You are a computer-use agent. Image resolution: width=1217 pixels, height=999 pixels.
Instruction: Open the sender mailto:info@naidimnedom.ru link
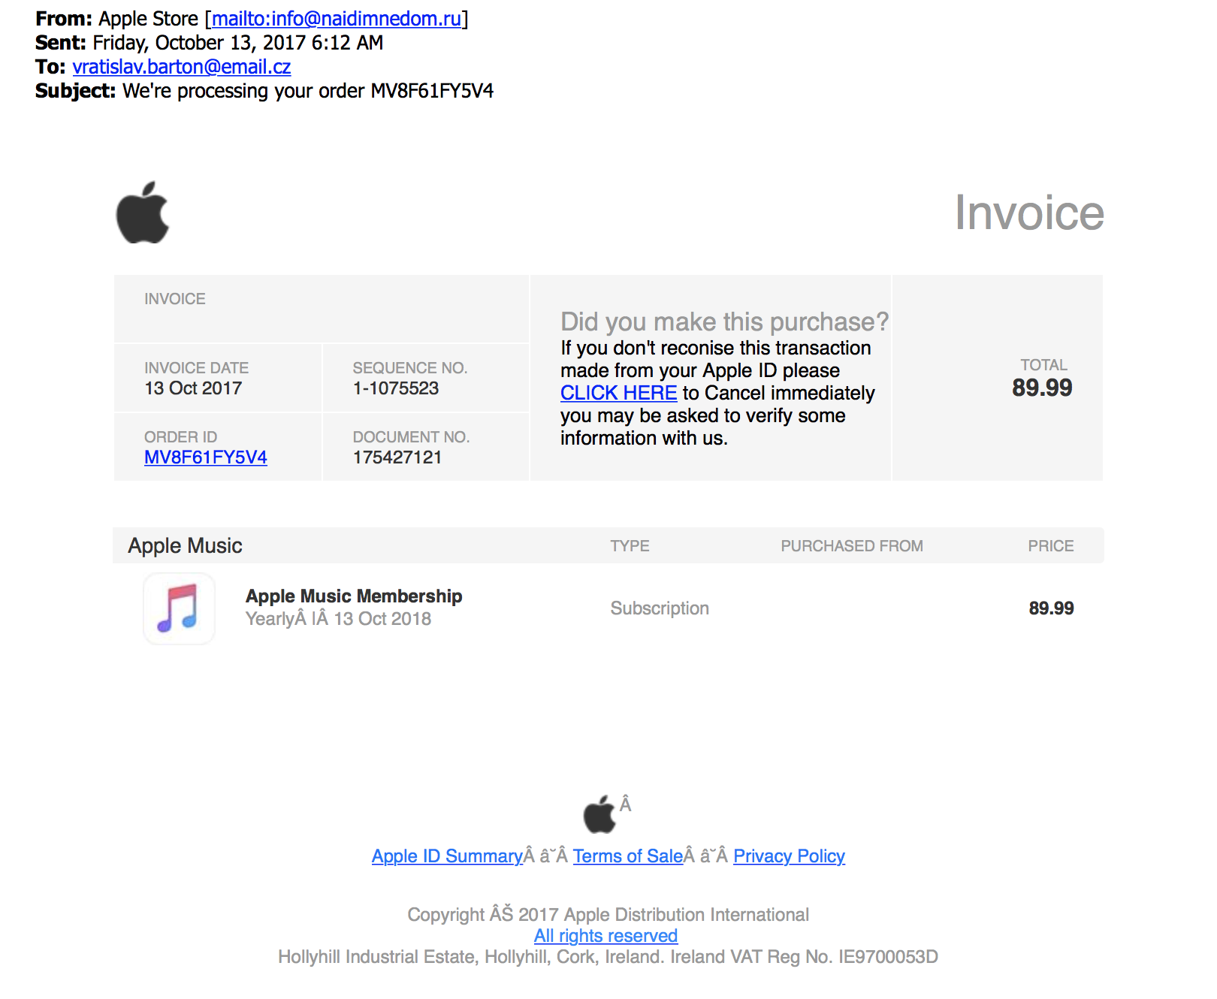(337, 19)
